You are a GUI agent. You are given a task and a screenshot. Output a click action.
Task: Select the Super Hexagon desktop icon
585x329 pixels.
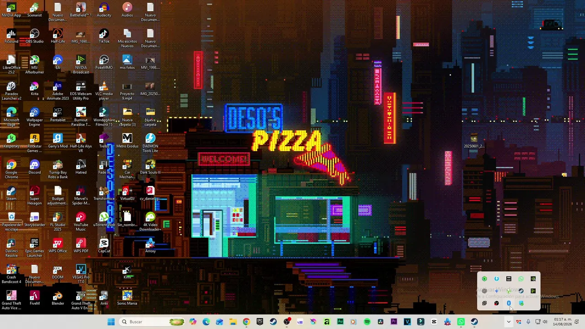35,196
